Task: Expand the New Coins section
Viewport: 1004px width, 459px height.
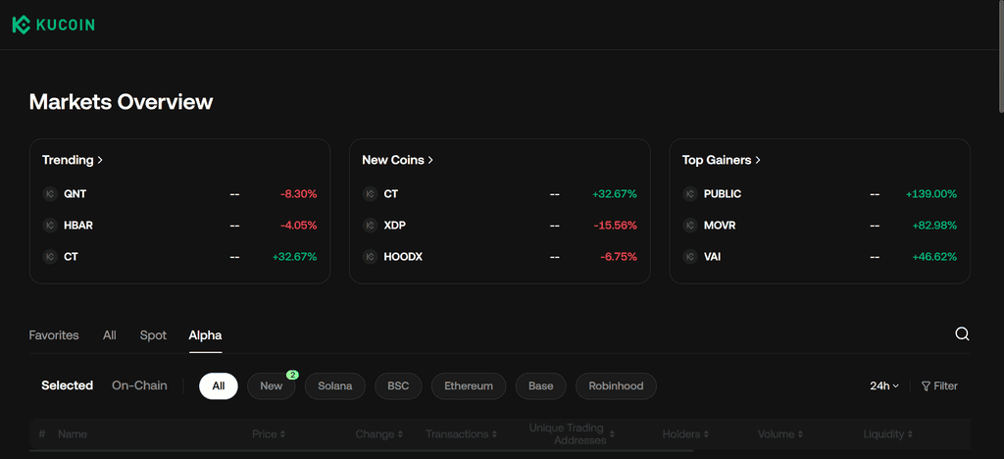Action: coord(398,160)
